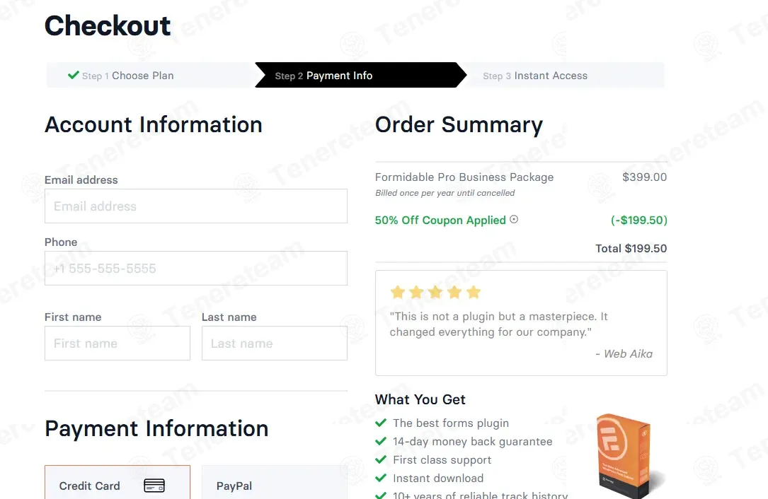Screen dimensions: 768x499
Task: Focus the Email address field
Action: click(x=196, y=206)
